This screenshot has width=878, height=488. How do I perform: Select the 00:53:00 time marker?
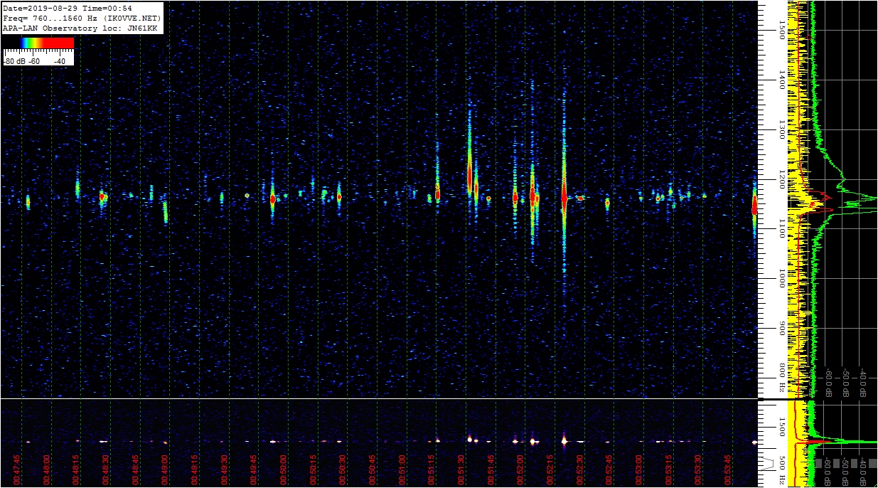pos(639,470)
